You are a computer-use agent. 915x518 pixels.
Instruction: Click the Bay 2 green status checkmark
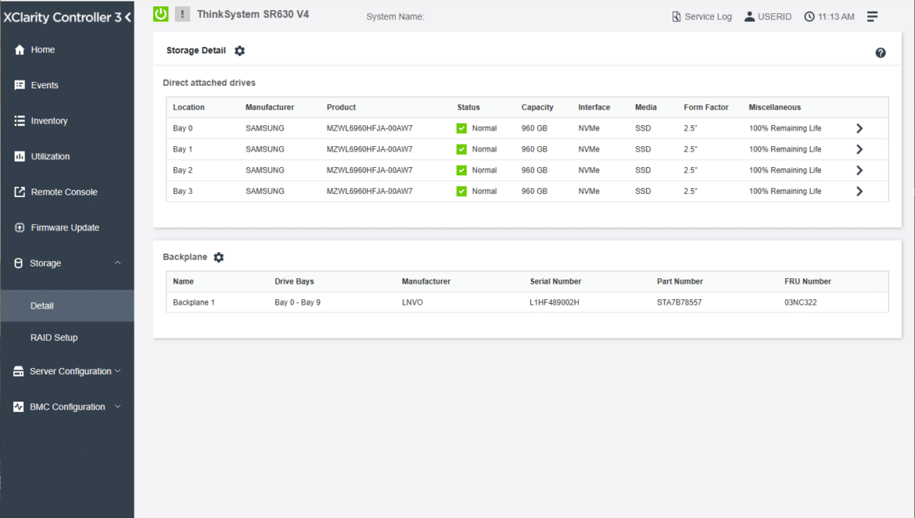(x=461, y=170)
